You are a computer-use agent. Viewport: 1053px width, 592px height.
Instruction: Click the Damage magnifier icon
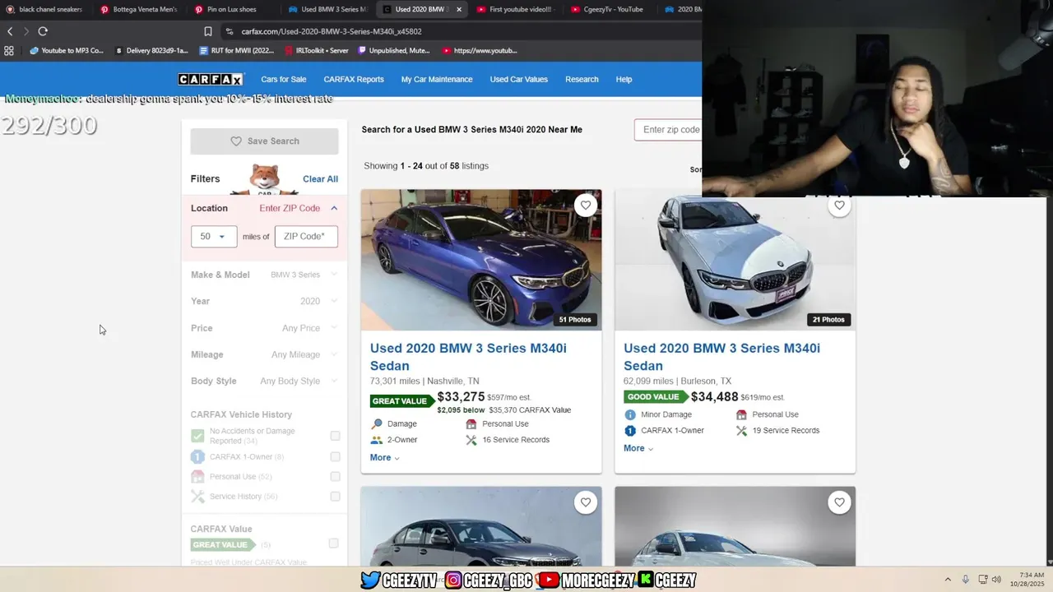click(x=377, y=424)
